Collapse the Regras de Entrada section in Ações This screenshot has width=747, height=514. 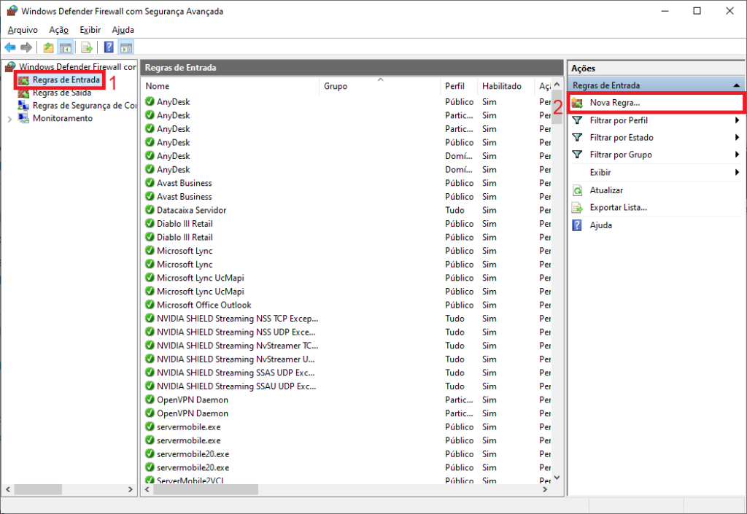coord(737,85)
